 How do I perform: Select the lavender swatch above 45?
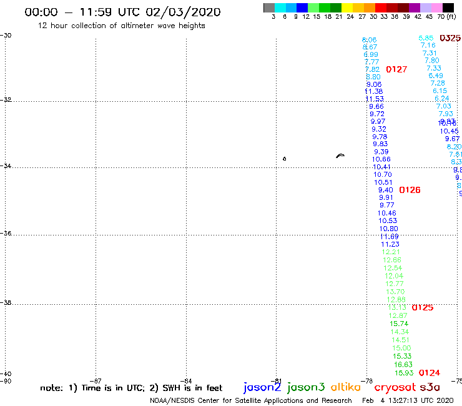[x=426, y=7]
